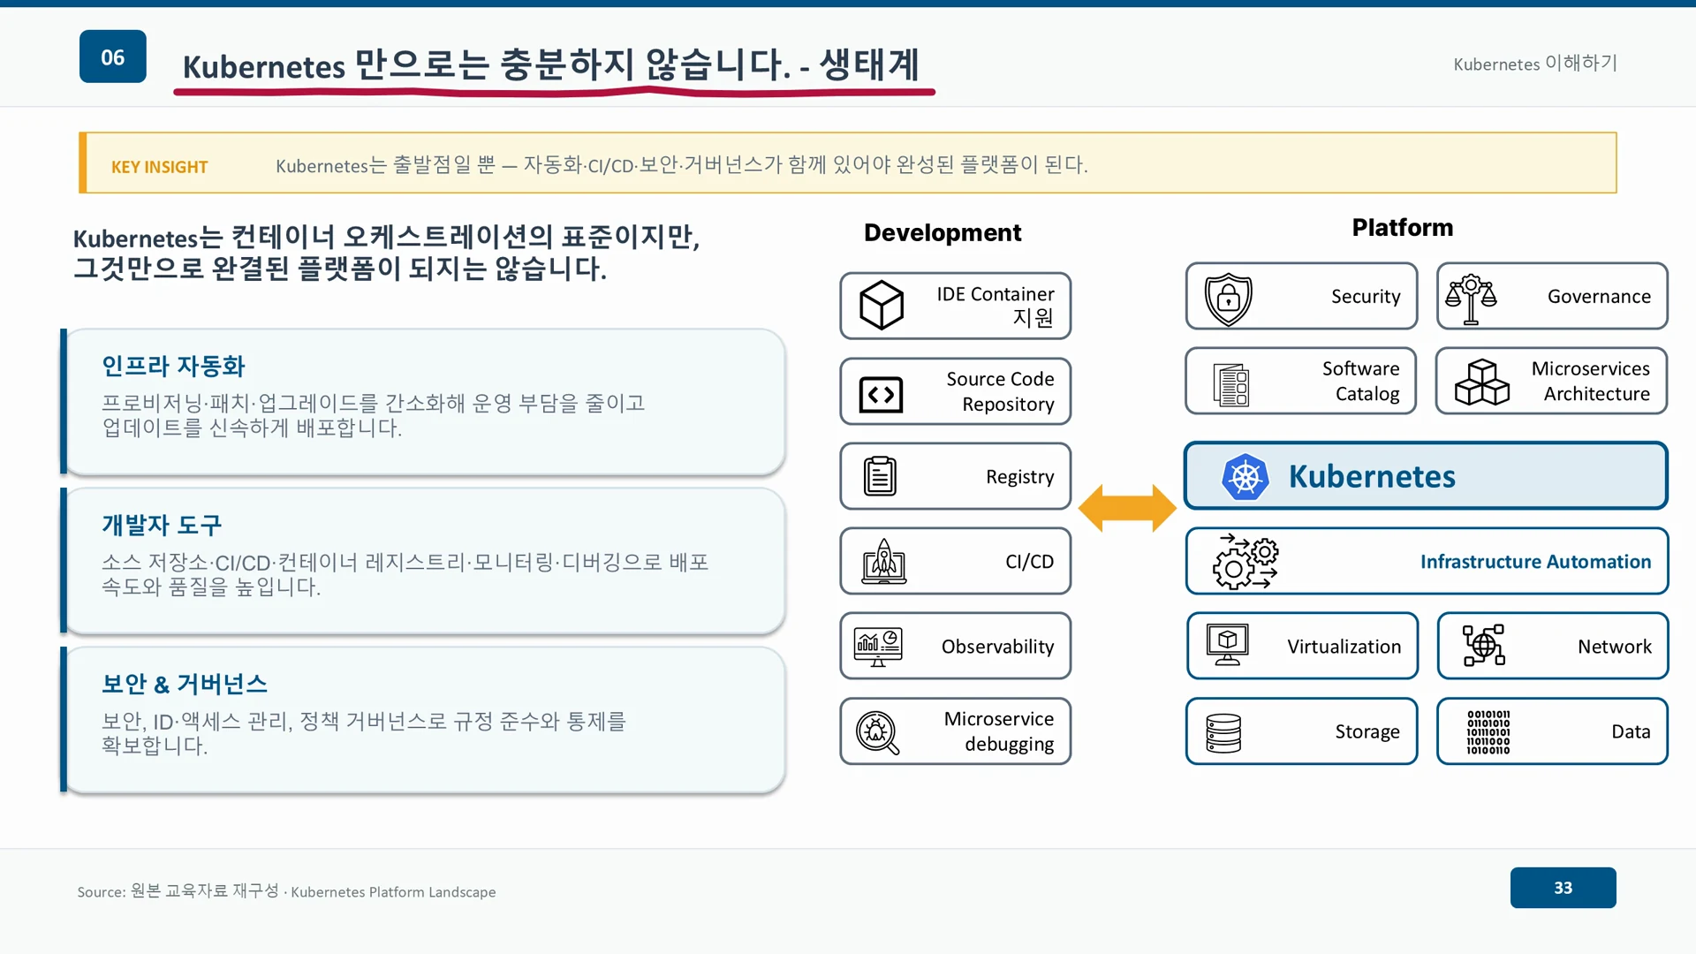Select the 인프라 자동화 card heading
Image resolution: width=1696 pixels, height=954 pixels.
pyautogui.click(x=173, y=366)
